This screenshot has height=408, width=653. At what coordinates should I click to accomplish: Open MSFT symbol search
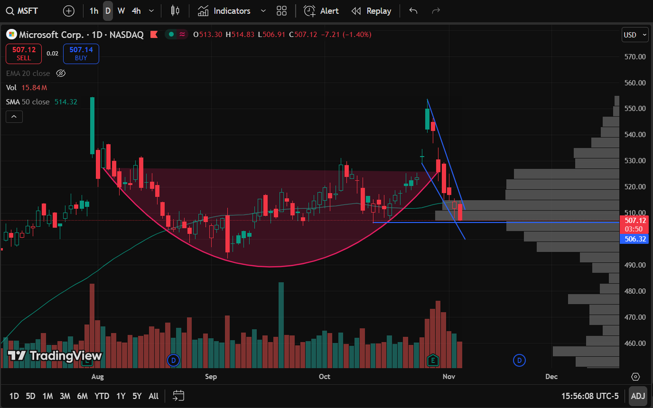[22, 11]
